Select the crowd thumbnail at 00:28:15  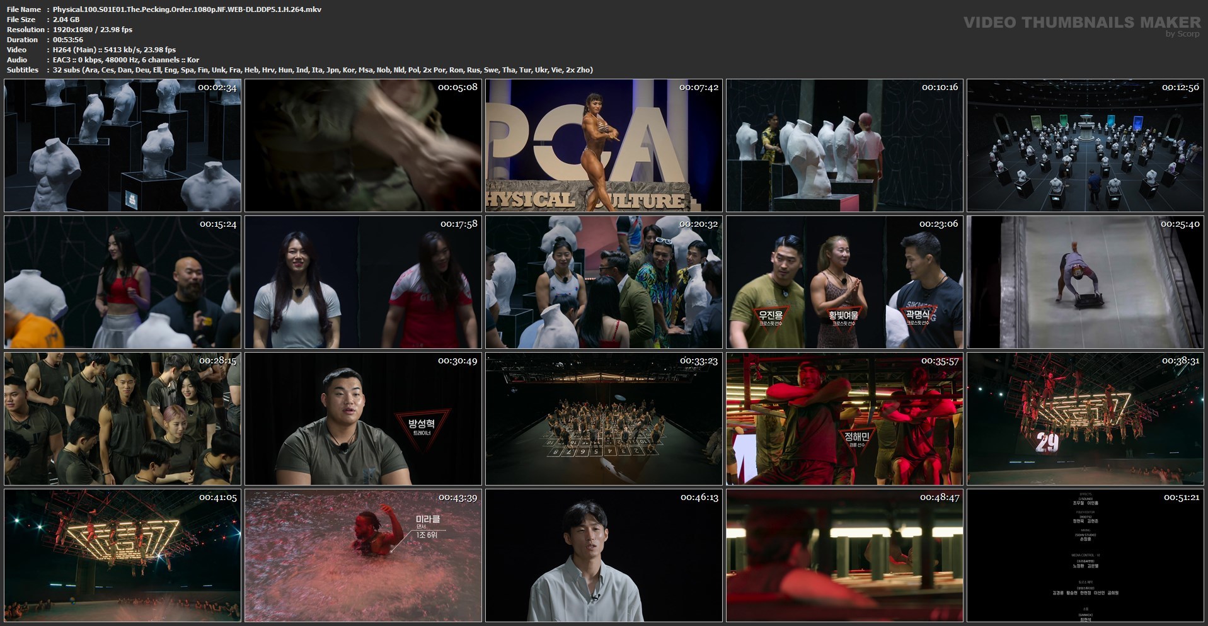(x=122, y=419)
